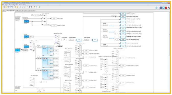Click the To HCLK3 (MHz) value field
The image size is (172, 95).
[x=123, y=22]
